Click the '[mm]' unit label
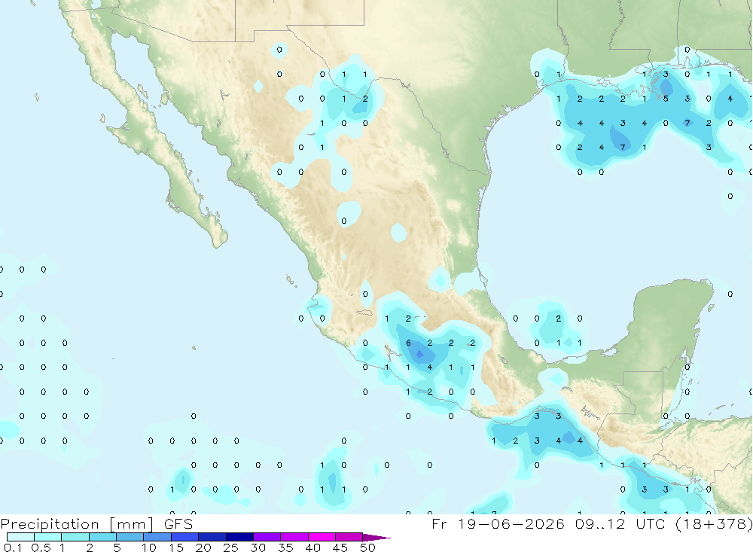This screenshot has width=753, height=552. pos(132,524)
